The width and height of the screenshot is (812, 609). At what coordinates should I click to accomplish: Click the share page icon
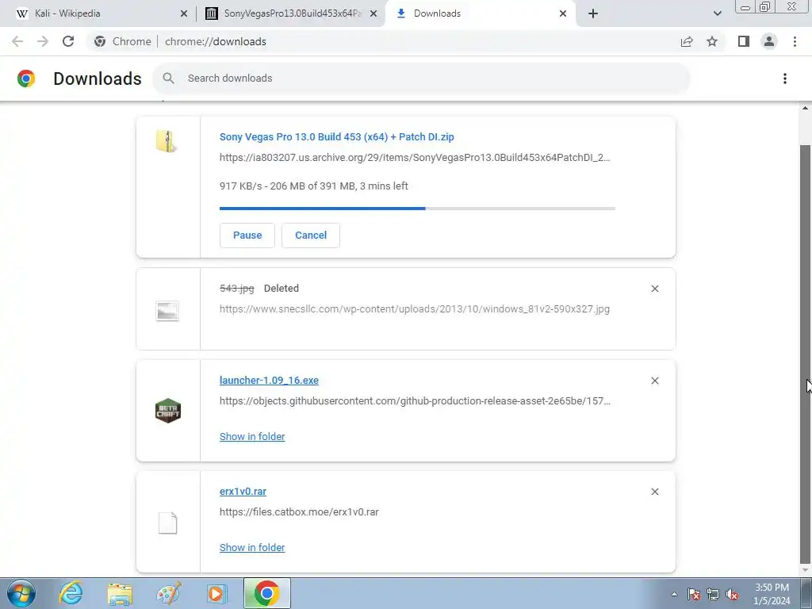pos(687,41)
